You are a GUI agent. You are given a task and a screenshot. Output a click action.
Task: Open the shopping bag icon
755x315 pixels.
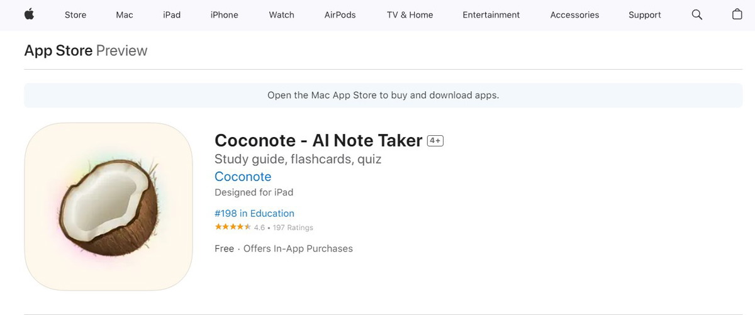[x=737, y=14]
